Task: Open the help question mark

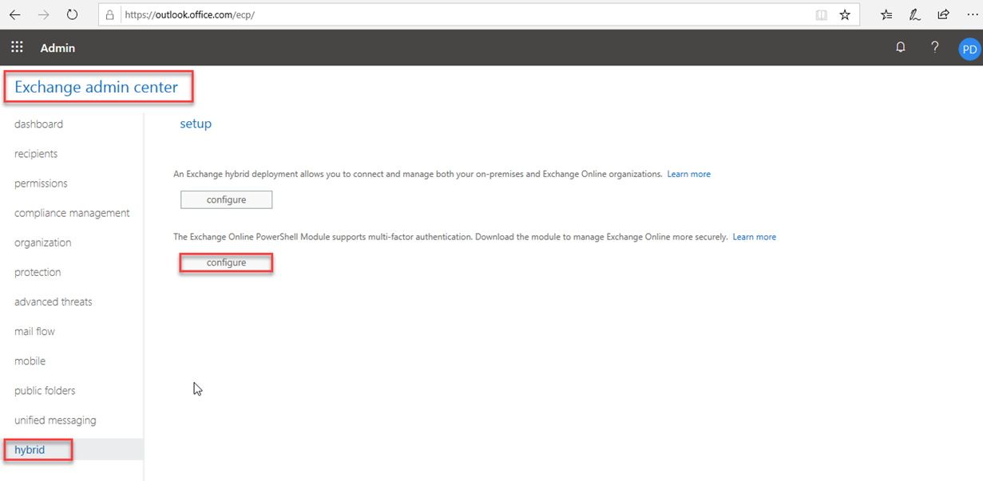Action: (935, 47)
